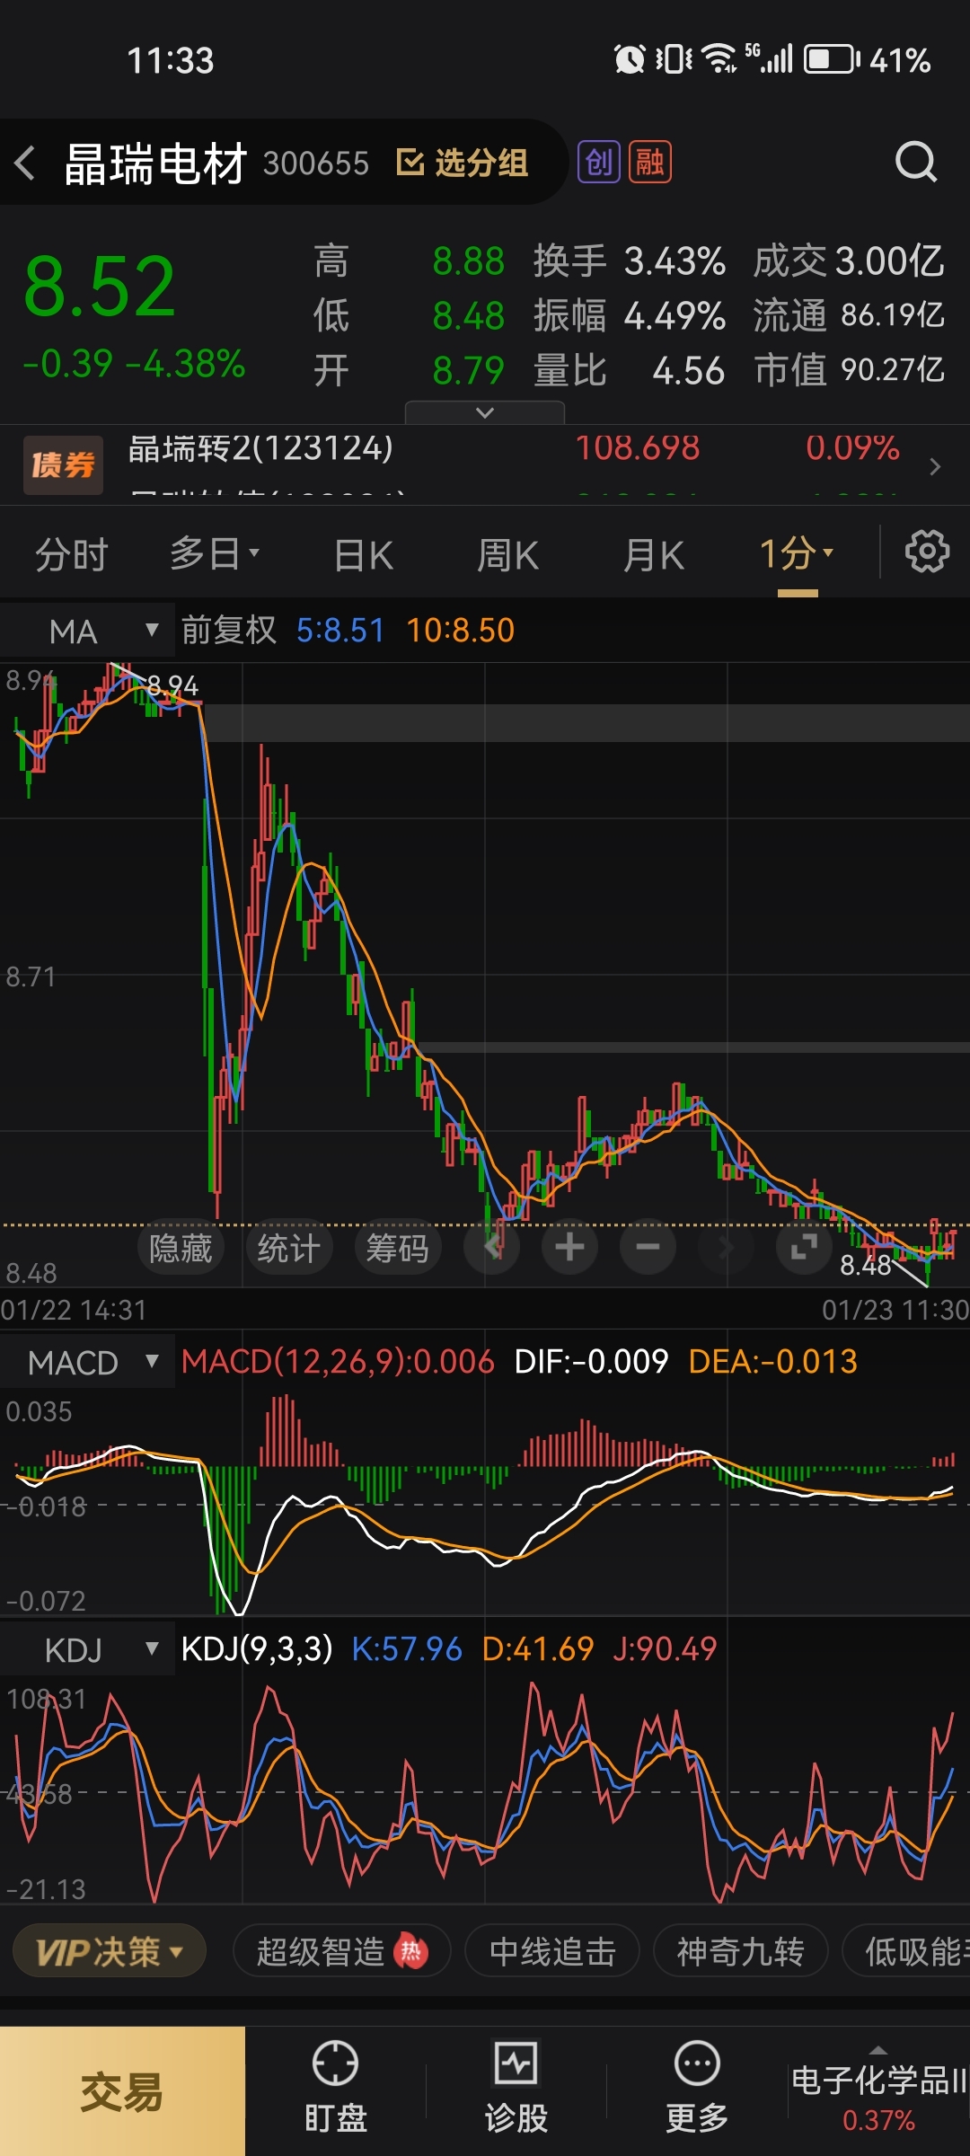Open 晶瑞转2 bond row chevron
This screenshot has height=2156, width=970.
pos(935,466)
